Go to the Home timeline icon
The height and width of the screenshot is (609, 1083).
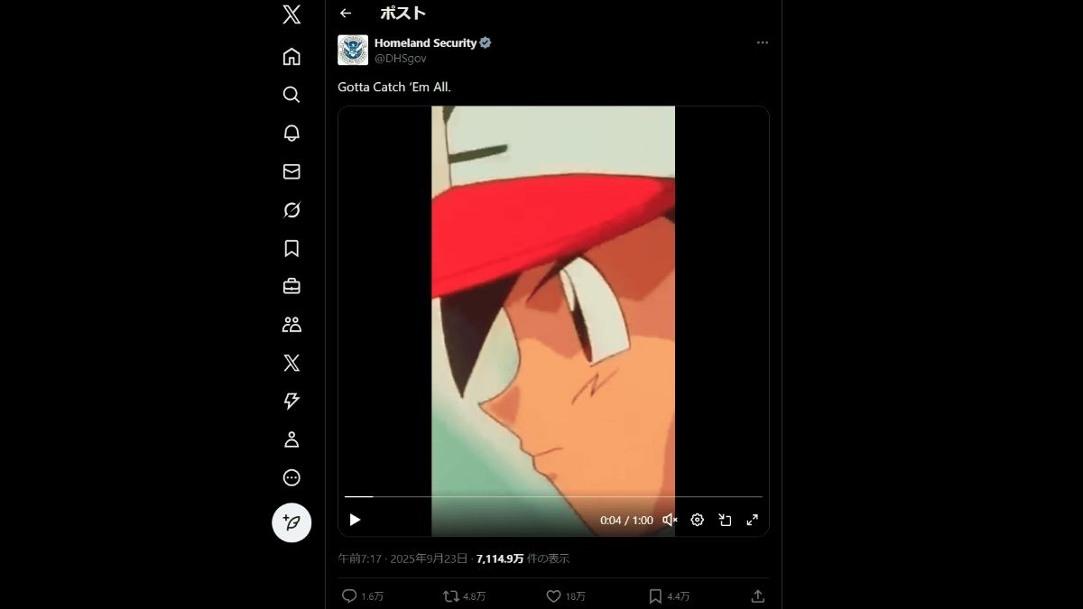[292, 57]
